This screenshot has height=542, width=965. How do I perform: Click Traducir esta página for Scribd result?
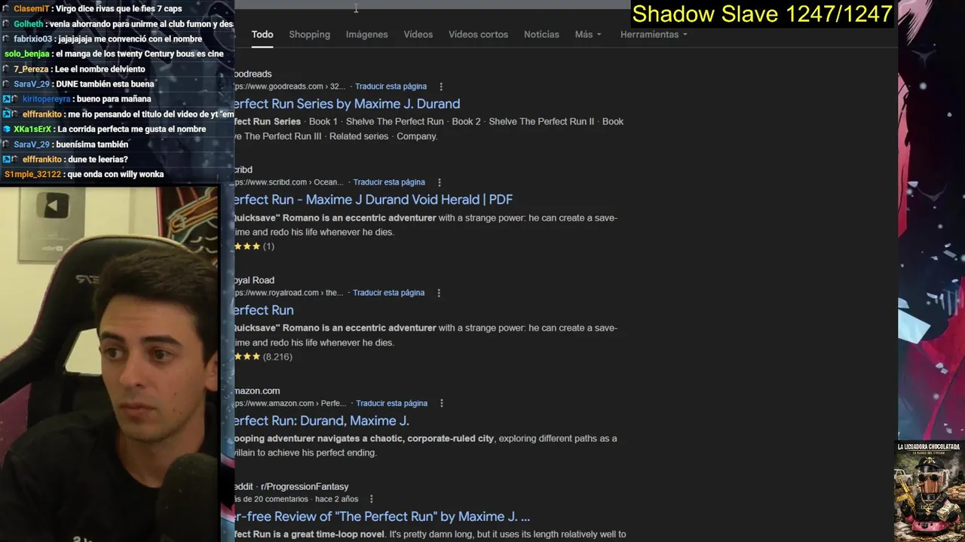click(389, 182)
